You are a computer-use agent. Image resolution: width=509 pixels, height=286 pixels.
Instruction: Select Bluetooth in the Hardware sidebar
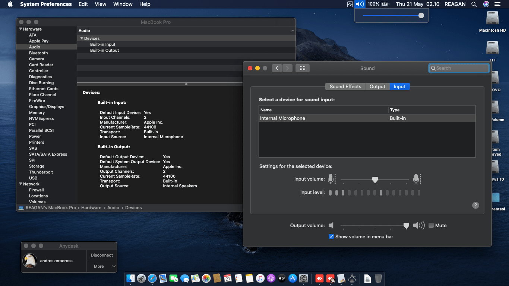(38, 53)
